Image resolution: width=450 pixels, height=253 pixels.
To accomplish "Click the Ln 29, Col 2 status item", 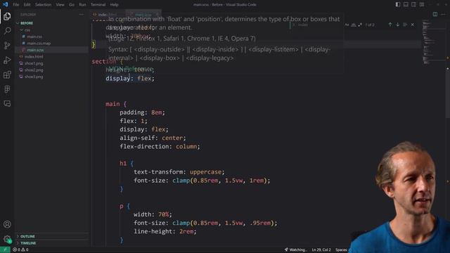I will 321,249.
